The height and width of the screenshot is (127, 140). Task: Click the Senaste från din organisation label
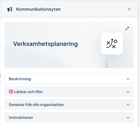[x=36, y=105]
